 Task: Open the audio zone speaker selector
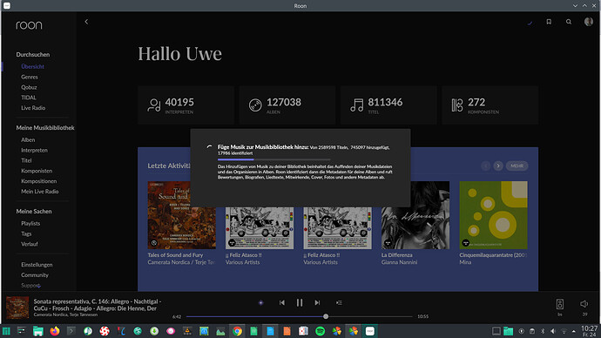coord(559,304)
